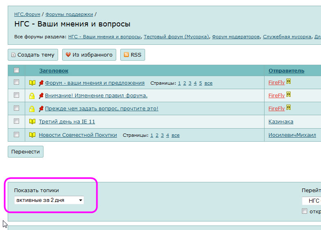This screenshot has width=321, height=230.
Task: Click the red pin icon beside 'Внимание! Изменение правил форума.'
Action: [x=41, y=96]
